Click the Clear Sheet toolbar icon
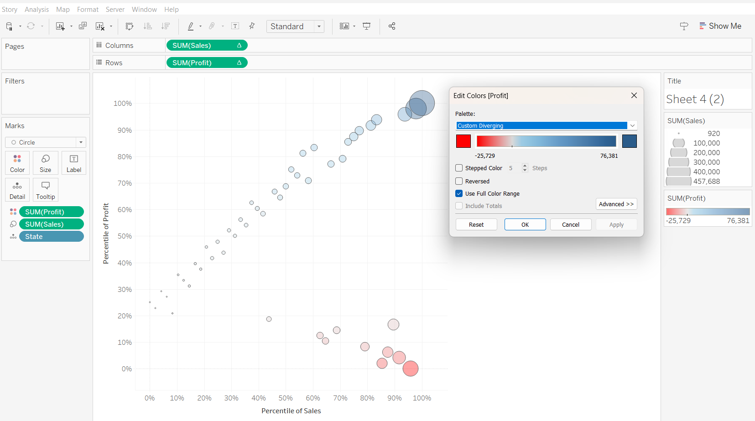755x421 pixels. pyautogui.click(x=100, y=26)
